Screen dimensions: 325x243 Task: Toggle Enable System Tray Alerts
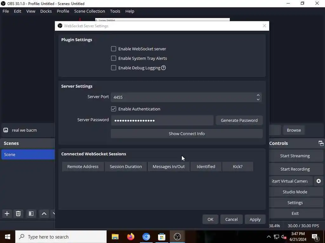[114, 58]
